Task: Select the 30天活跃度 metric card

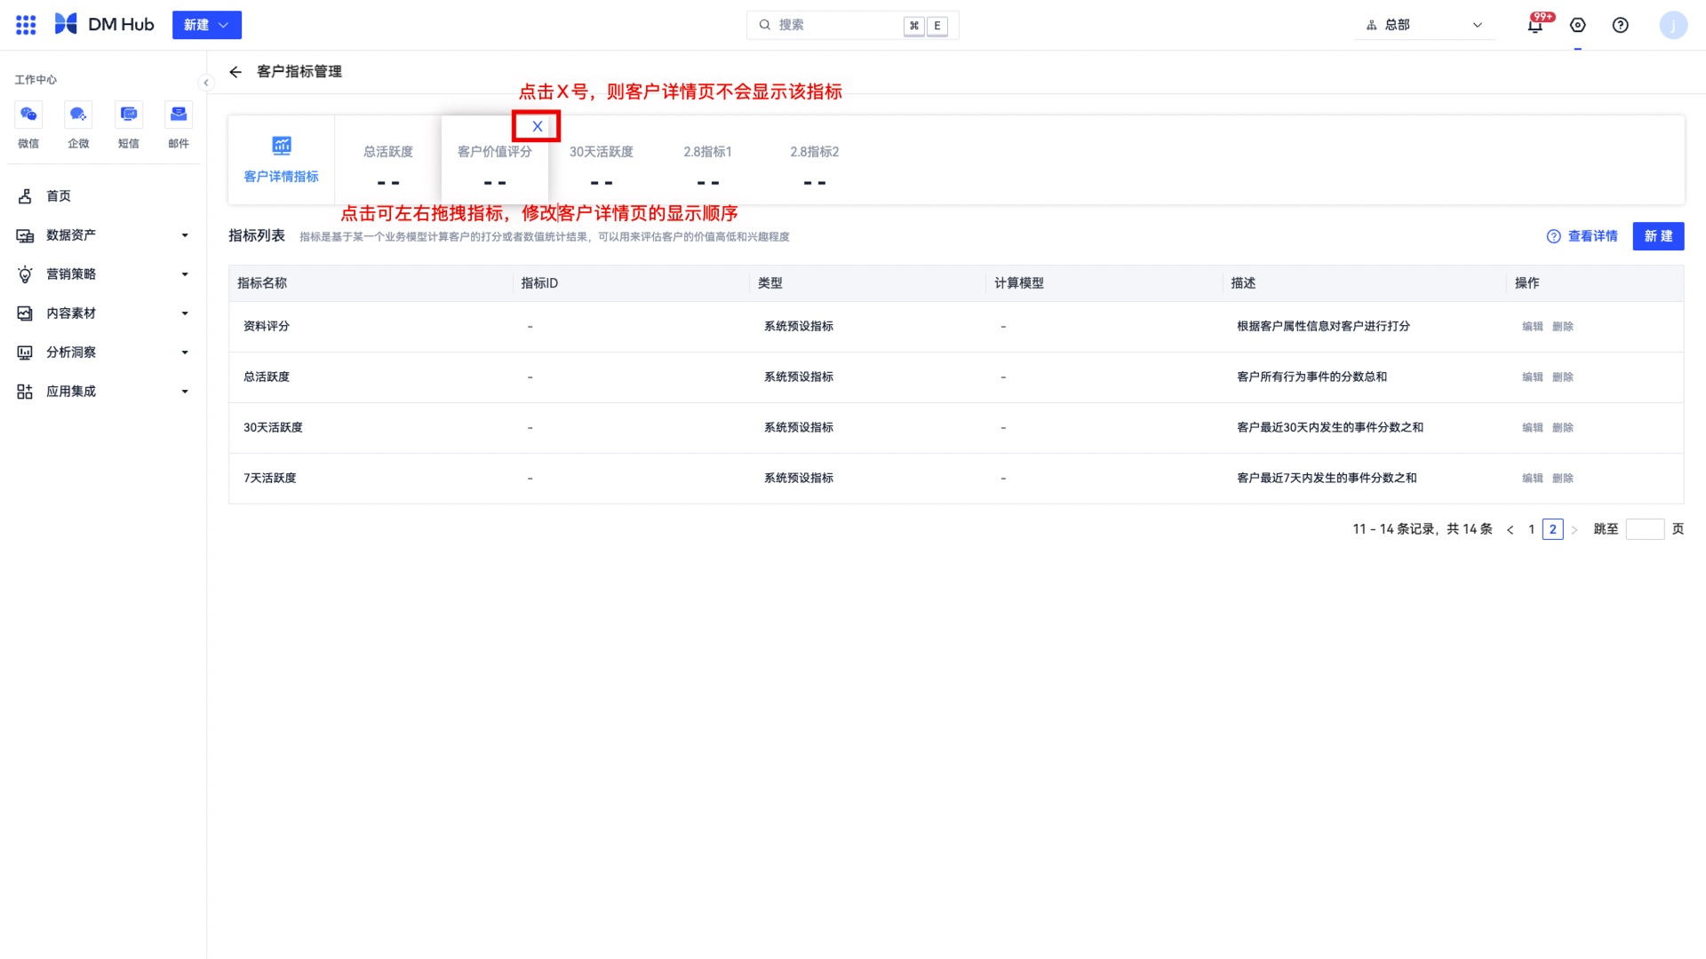Action: 602,161
